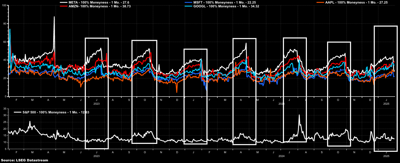
Task: Click the 'Source: LSEG Datastream' caption
Action: coord(25,160)
